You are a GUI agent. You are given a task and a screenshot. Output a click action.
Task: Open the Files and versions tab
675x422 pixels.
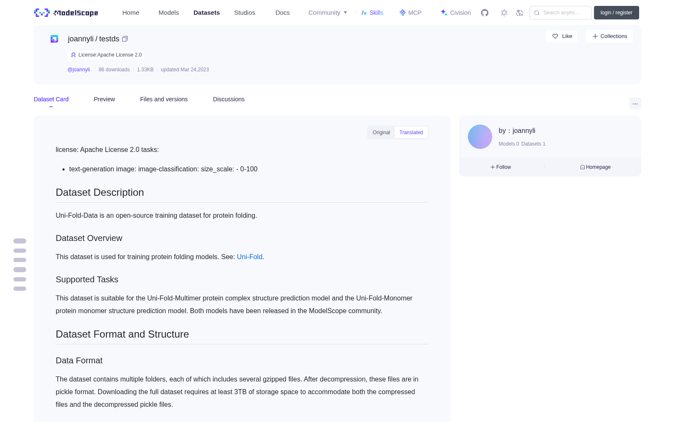point(164,99)
